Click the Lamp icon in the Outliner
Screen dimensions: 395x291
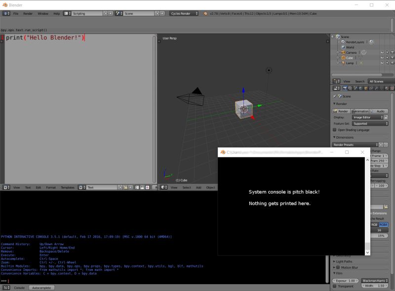click(x=343, y=63)
